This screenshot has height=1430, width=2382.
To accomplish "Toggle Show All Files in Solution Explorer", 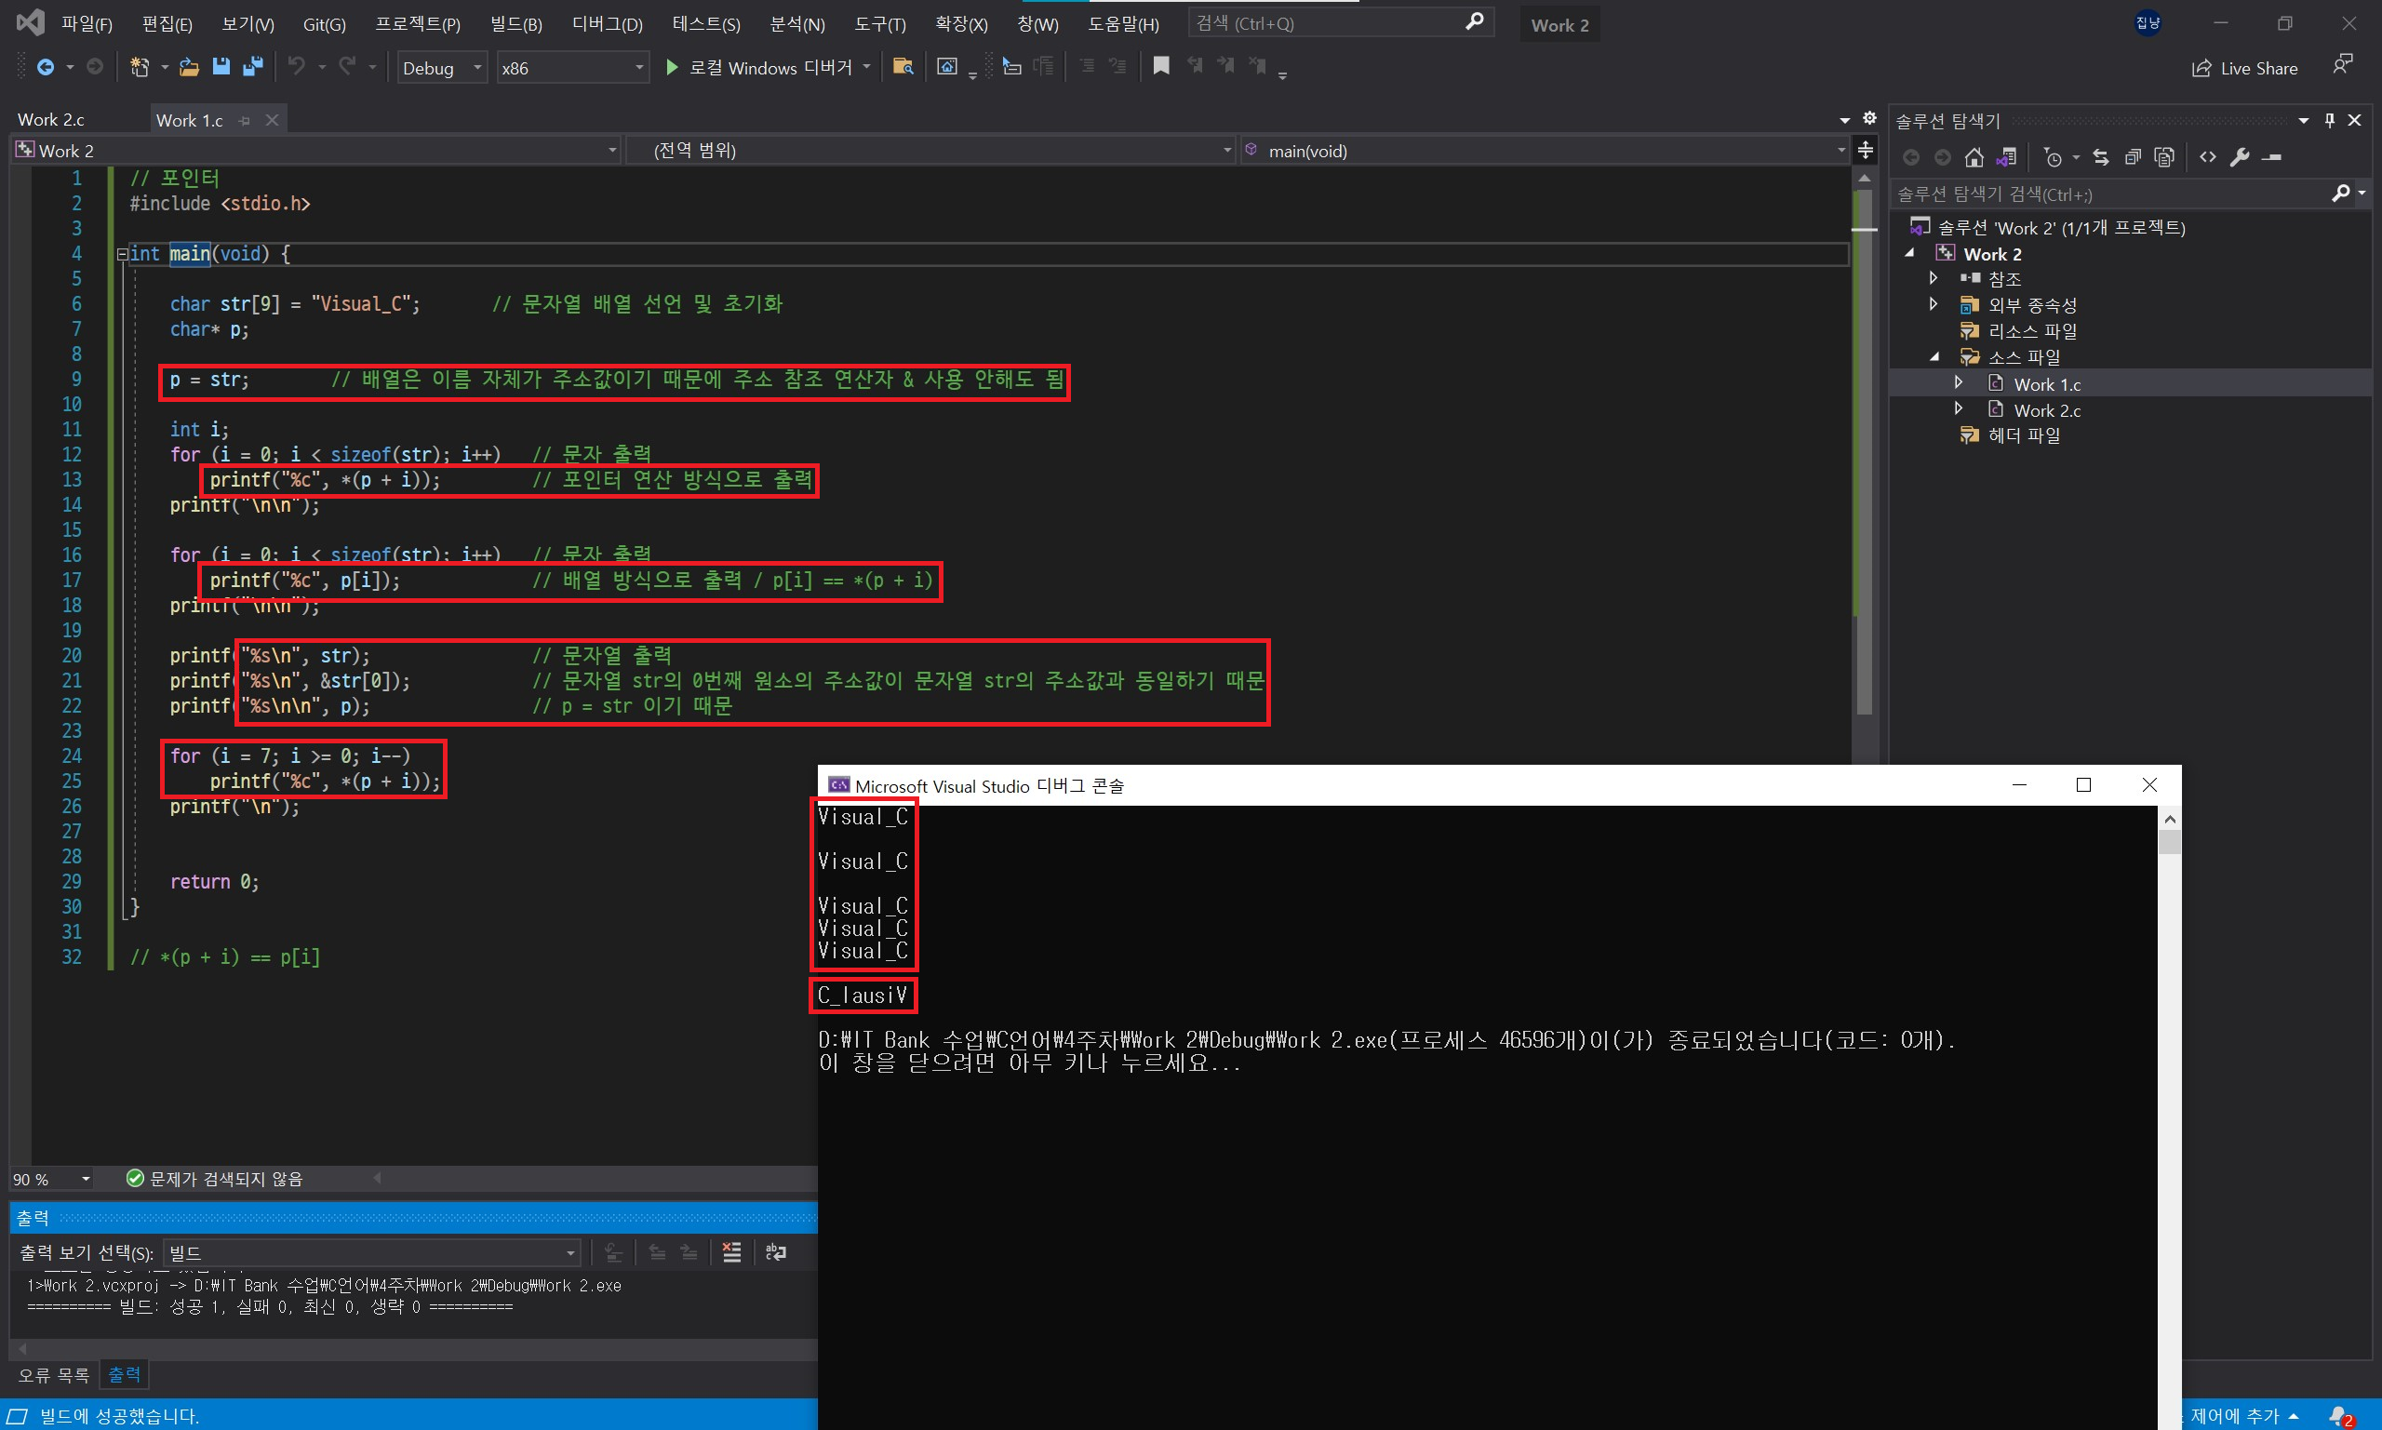I will [2164, 157].
